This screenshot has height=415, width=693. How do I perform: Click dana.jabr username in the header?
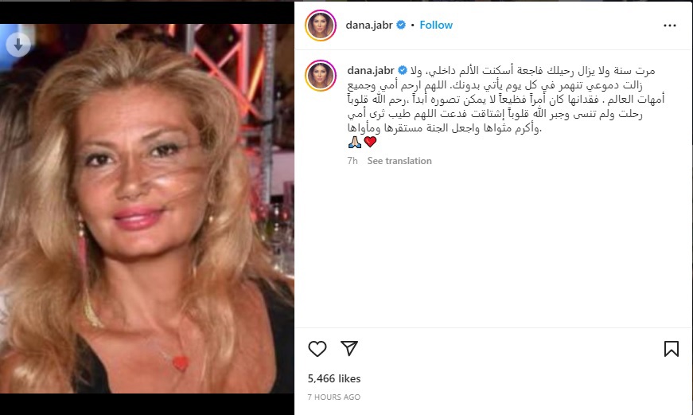pyautogui.click(x=369, y=25)
